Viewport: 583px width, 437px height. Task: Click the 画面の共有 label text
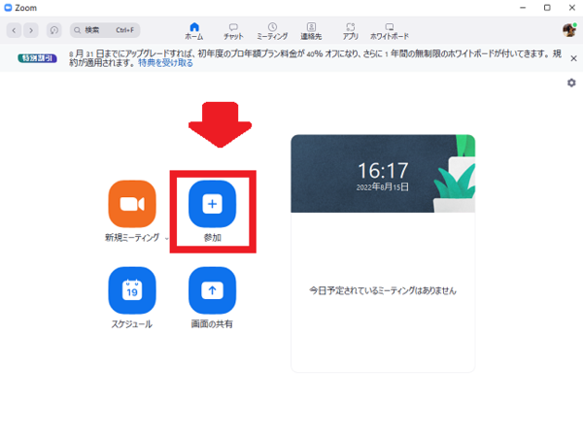point(212,324)
